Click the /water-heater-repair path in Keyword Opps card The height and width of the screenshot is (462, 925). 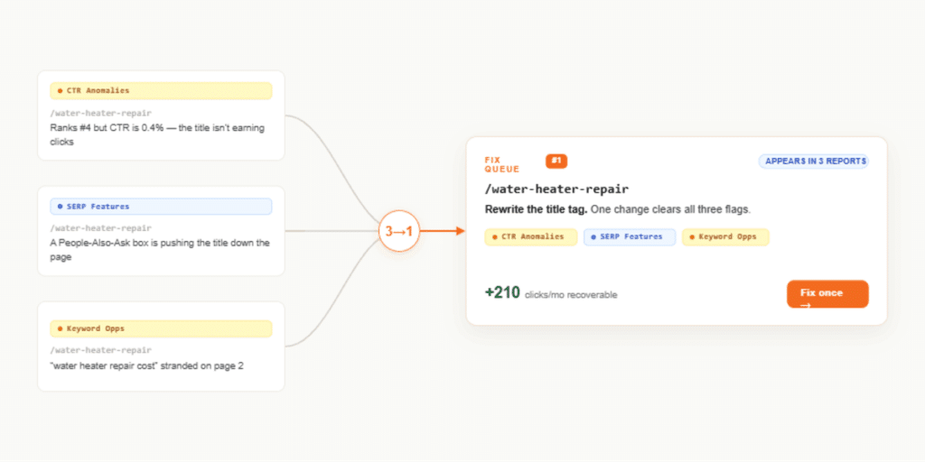coord(100,350)
